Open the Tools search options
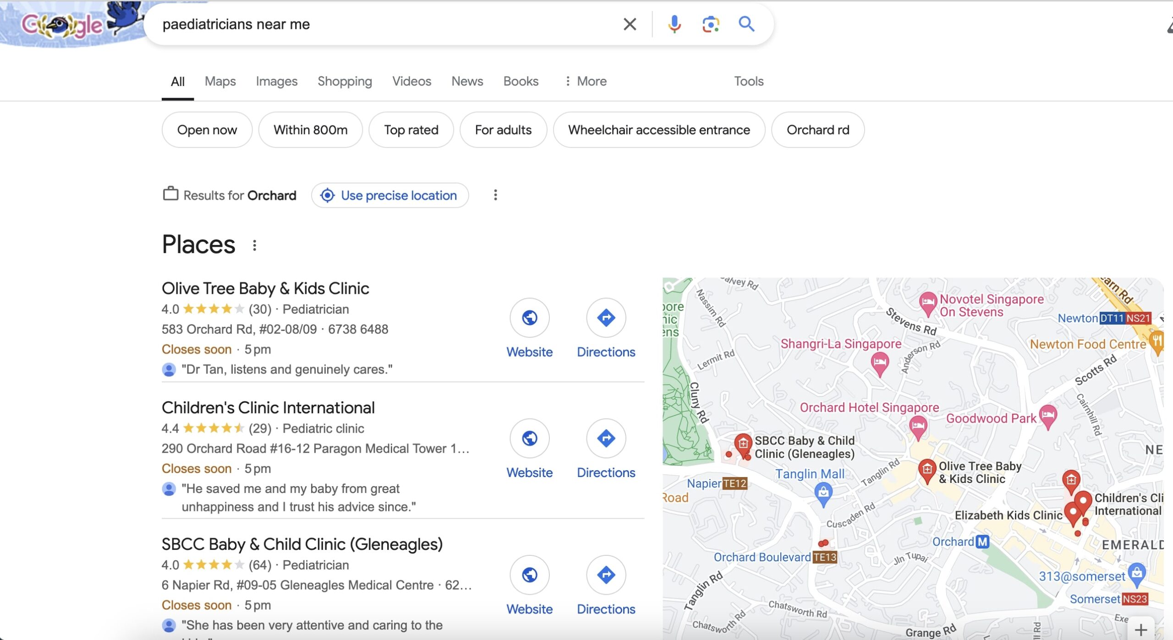 click(749, 81)
